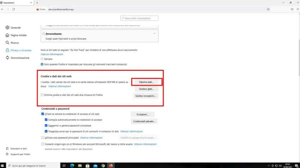Select the Personalizzata radio option
This screenshot has height=168, width=300.
click(x=43, y=34)
